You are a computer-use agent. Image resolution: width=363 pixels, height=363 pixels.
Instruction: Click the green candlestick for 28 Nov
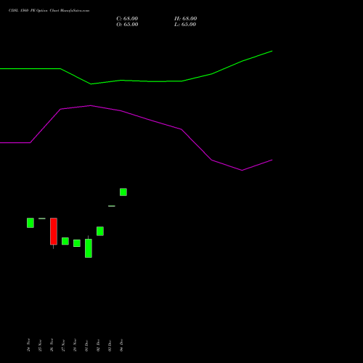[x=77, y=243]
